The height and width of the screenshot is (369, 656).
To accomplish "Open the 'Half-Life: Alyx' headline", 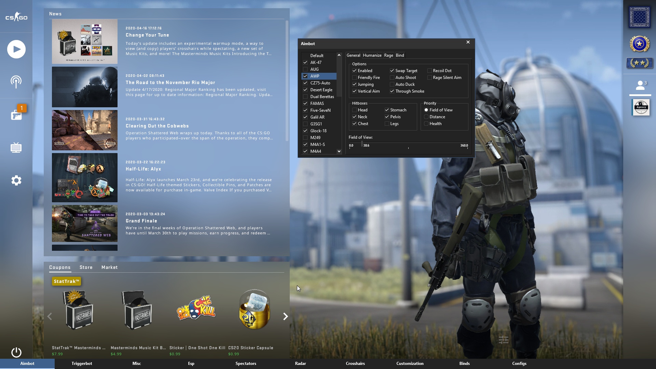I will click(143, 169).
